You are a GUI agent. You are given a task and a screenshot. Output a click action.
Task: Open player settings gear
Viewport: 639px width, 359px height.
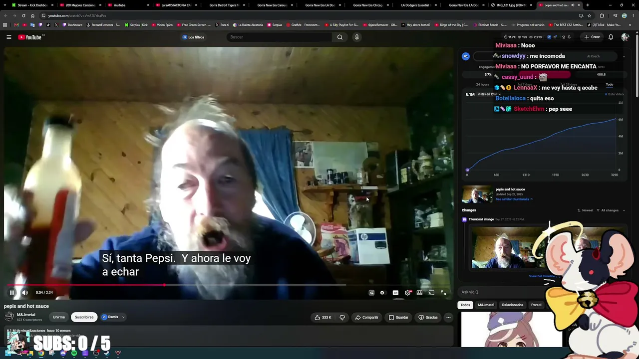tap(407, 293)
